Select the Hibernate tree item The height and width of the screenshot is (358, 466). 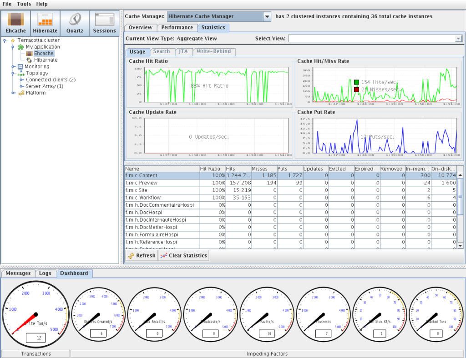point(46,60)
